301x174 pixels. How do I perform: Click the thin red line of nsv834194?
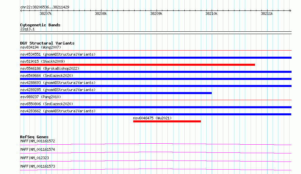156,50
